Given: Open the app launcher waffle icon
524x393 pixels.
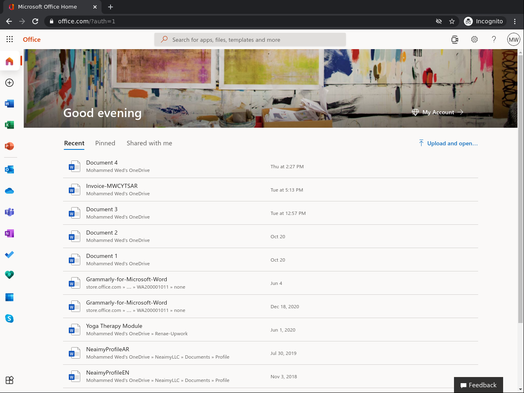Looking at the screenshot, I should pos(9,39).
